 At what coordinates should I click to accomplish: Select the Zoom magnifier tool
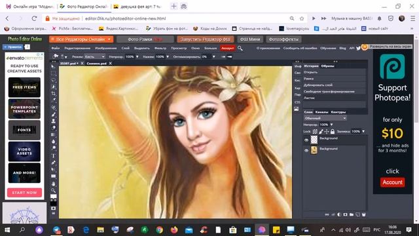click(54, 190)
